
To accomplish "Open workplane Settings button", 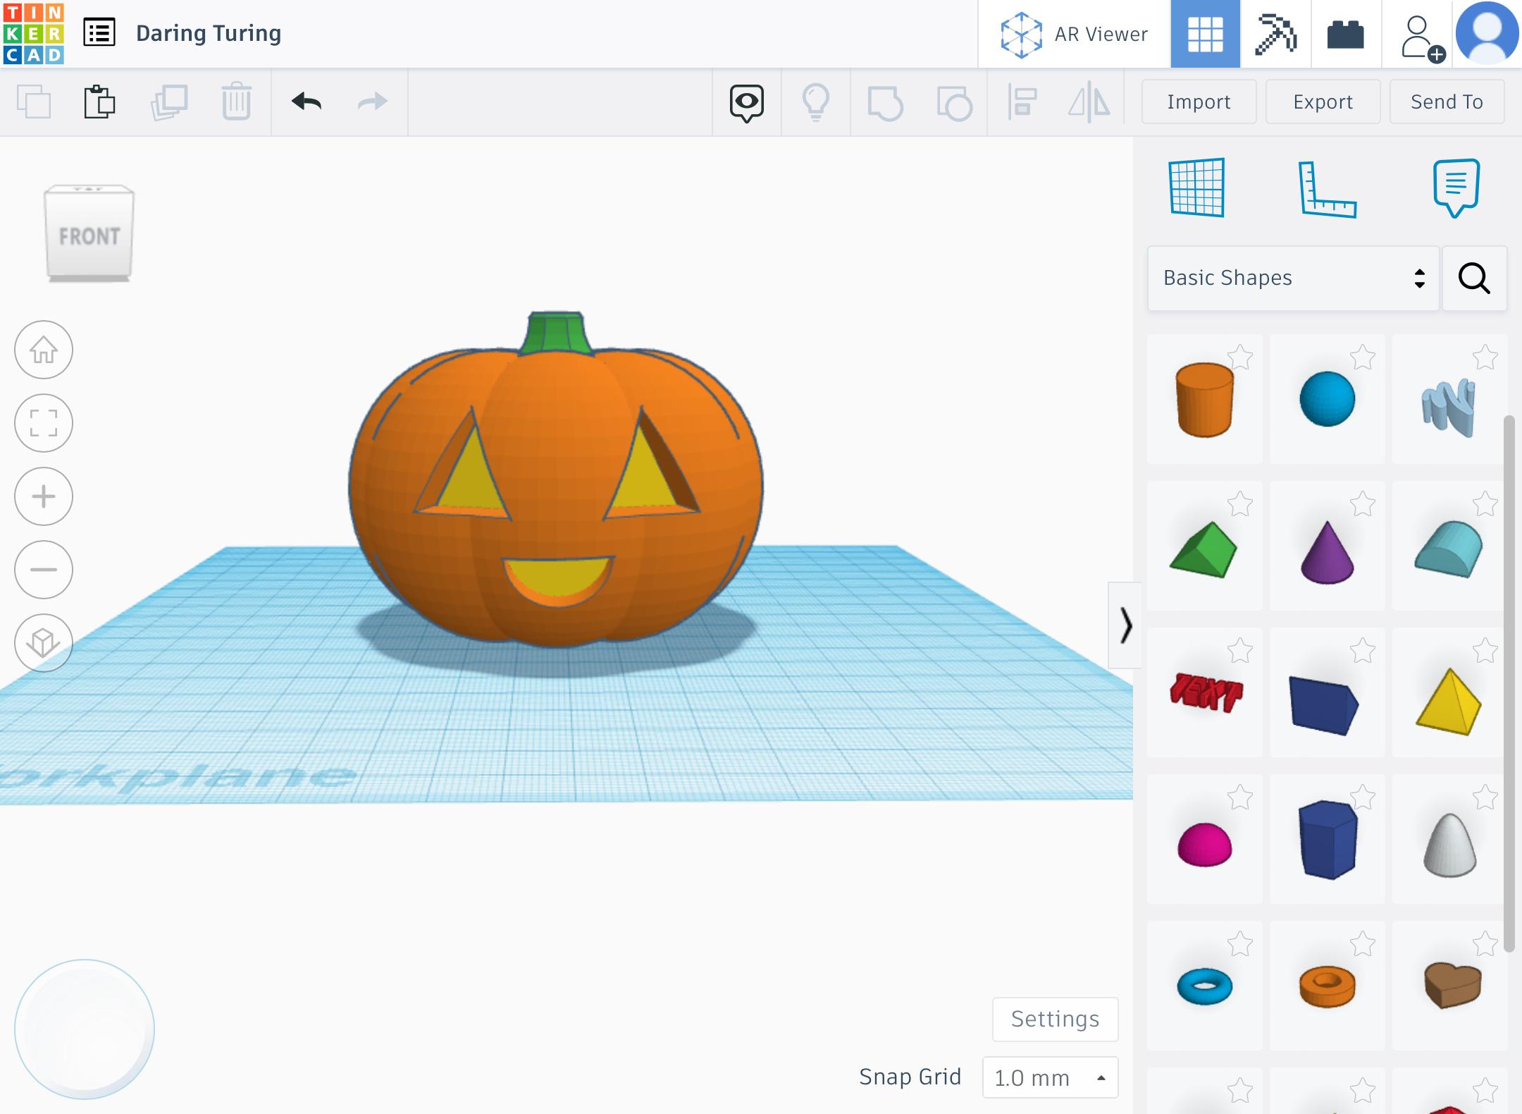I will (1055, 1019).
